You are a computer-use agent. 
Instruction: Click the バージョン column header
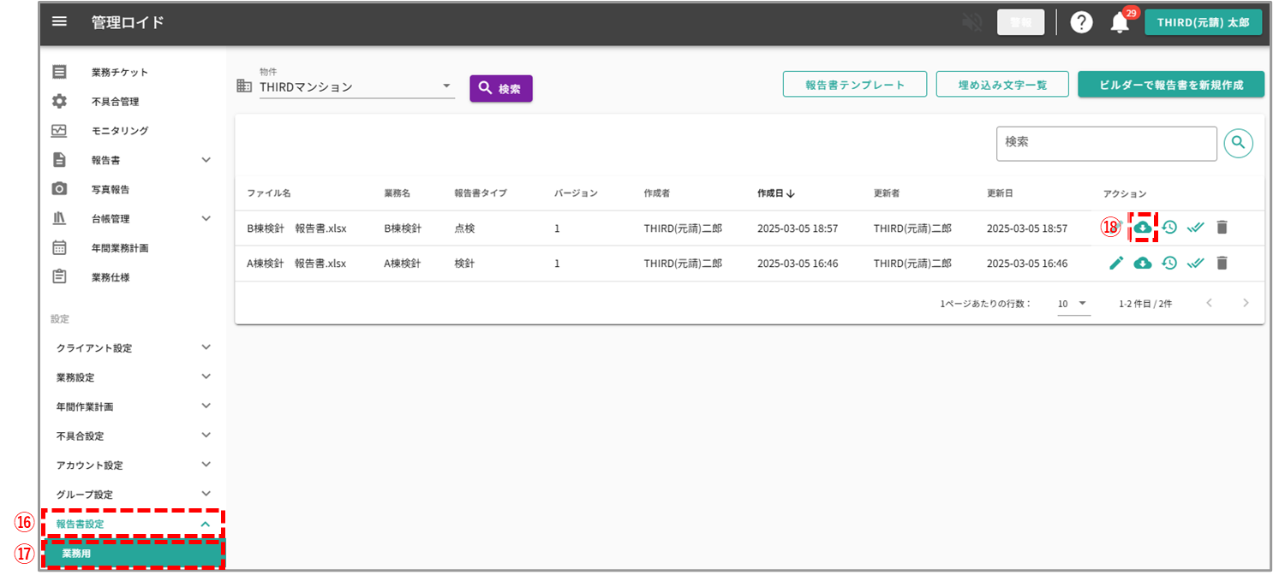(576, 193)
